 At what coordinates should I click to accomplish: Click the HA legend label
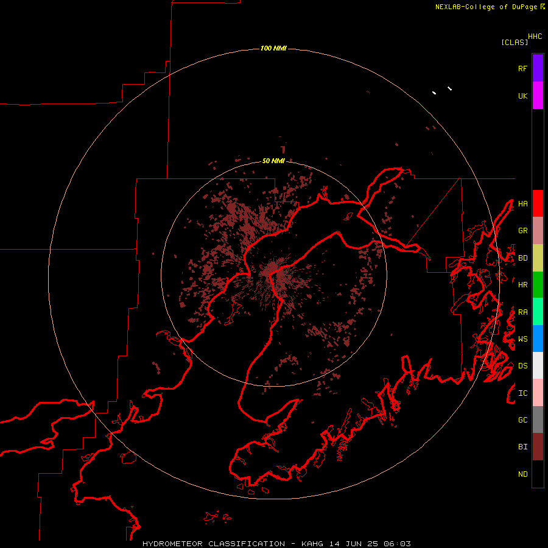coord(522,204)
